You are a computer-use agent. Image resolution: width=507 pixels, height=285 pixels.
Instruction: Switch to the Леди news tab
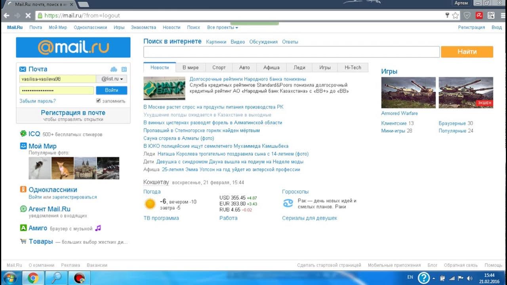[299, 68]
